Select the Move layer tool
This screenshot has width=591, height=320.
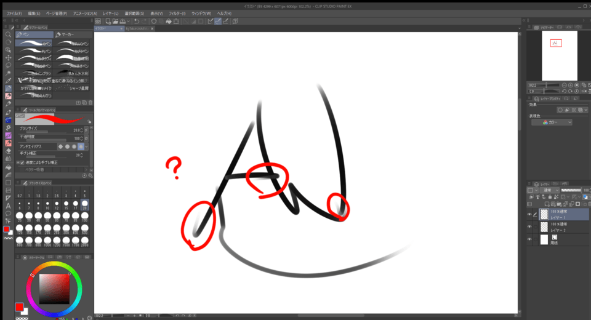8,58
